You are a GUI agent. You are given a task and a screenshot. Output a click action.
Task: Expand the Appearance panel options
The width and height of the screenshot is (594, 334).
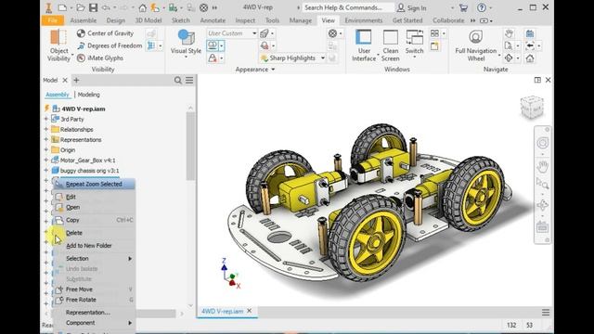point(255,70)
